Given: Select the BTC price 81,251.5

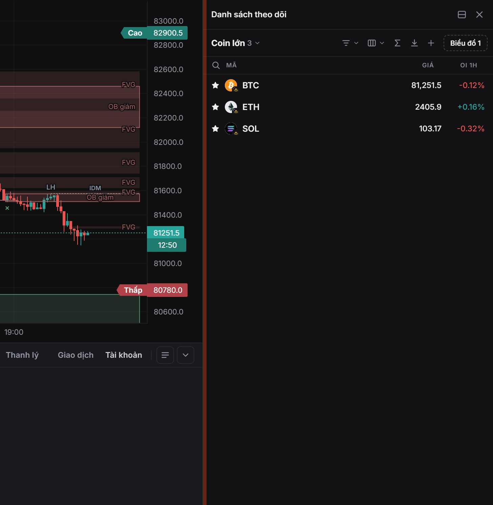Looking at the screenshot, I should point(426,85).
